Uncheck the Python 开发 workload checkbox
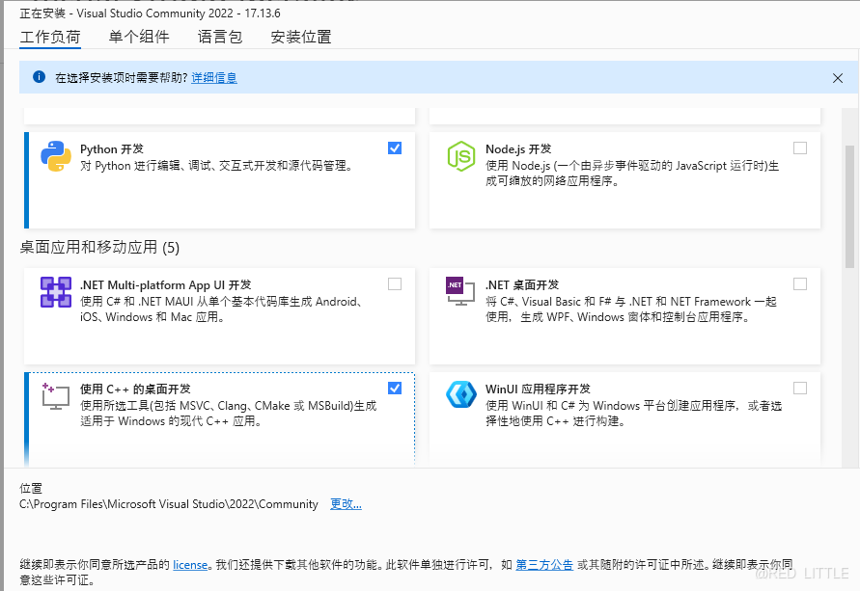Viewport: 860px width, 591px height. pyautogui.click(x=395, y=148)
